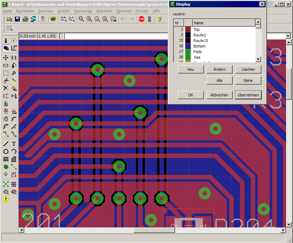The image size is (293, 243).
Task: Click the Ändern button
Action: [219, 69]
